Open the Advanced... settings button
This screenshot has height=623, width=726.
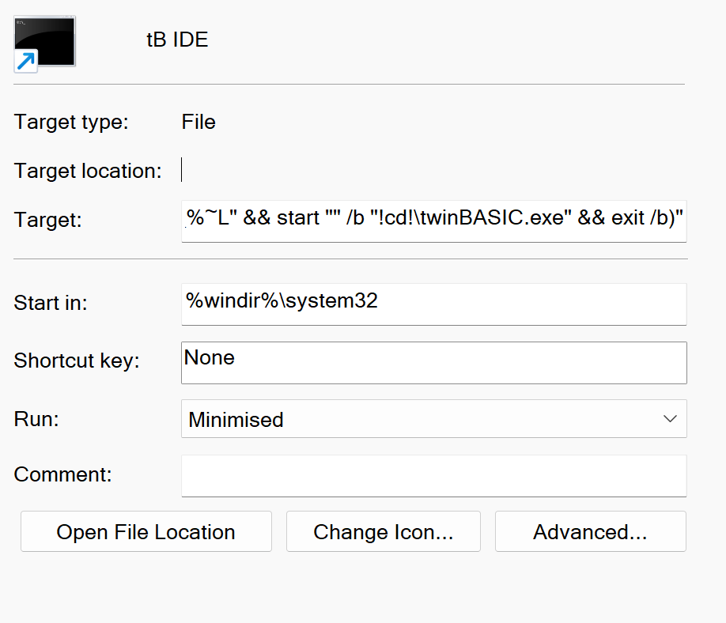coord(590,531)
